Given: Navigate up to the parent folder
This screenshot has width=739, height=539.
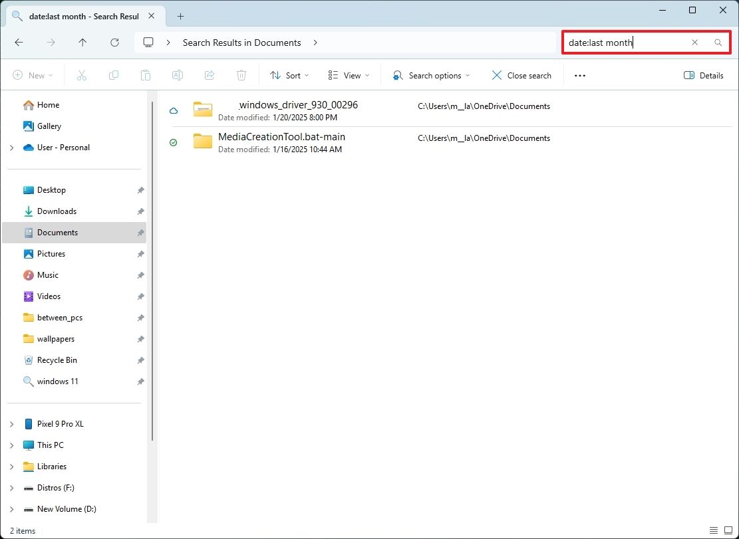Looking at the screenshot, I should click(x=82, y=42).
